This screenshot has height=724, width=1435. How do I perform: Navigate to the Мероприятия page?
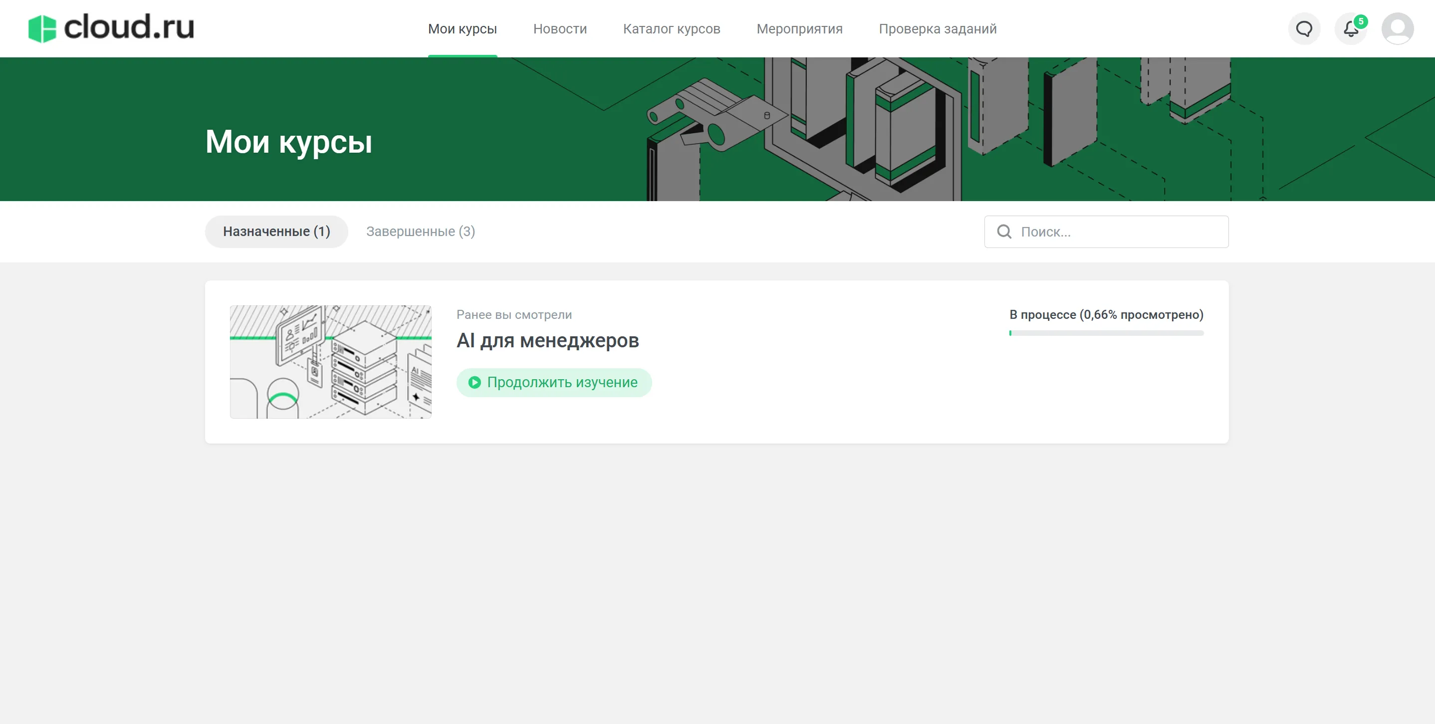799,29
